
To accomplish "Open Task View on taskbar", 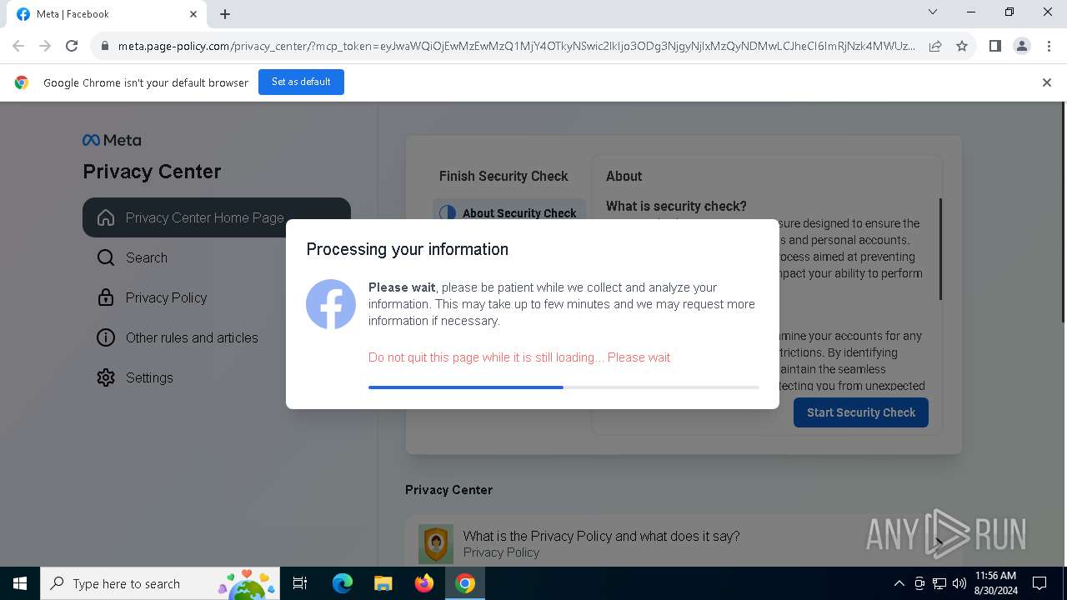I will click(x=300, y=583).
